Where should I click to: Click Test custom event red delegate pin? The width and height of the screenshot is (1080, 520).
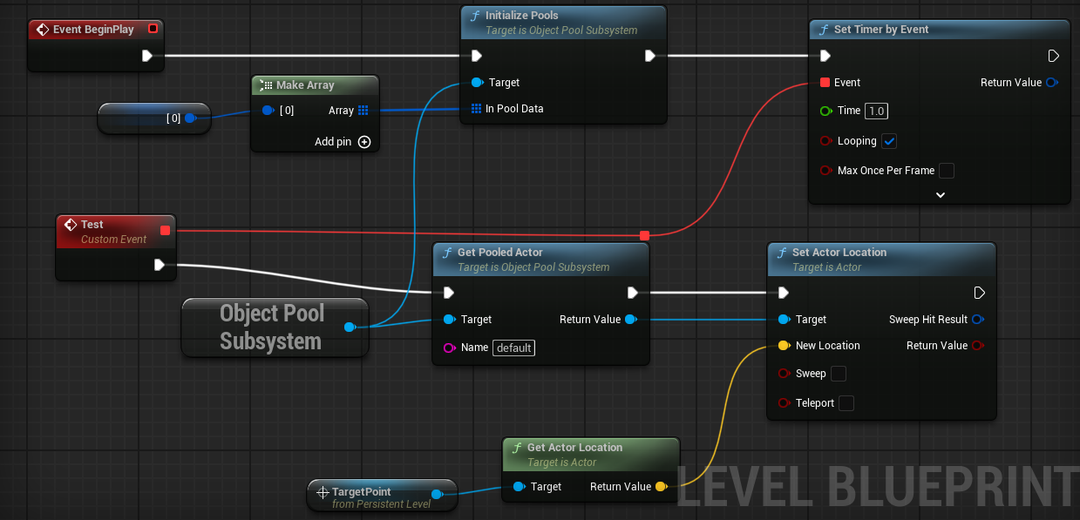(x=165, y=231)
